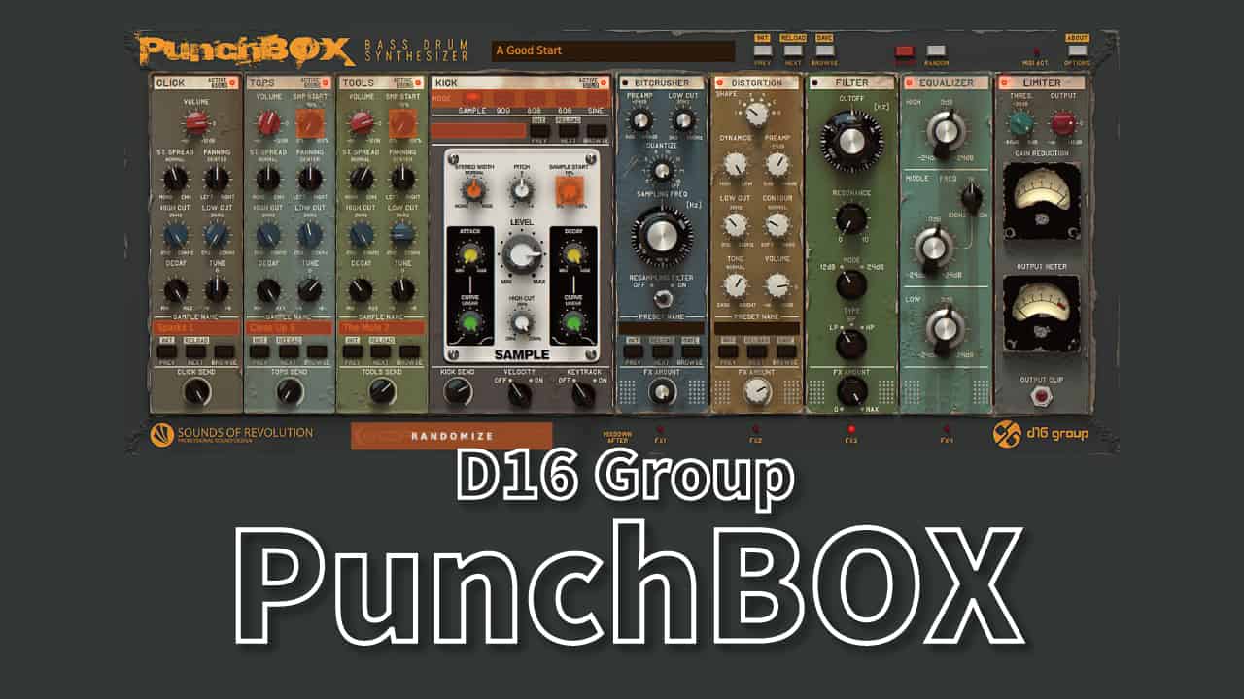Click the top RANDOM button
The width and height of the screenshot is (1244, 699).
pos(936,50)
